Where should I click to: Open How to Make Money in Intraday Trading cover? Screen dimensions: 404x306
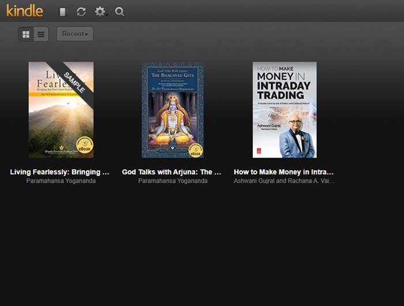285,110
